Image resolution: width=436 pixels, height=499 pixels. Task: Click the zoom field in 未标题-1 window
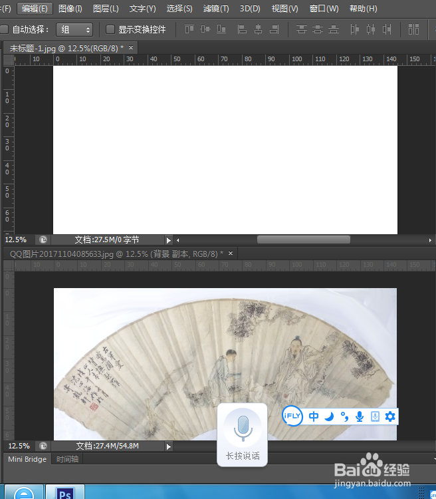16,240
